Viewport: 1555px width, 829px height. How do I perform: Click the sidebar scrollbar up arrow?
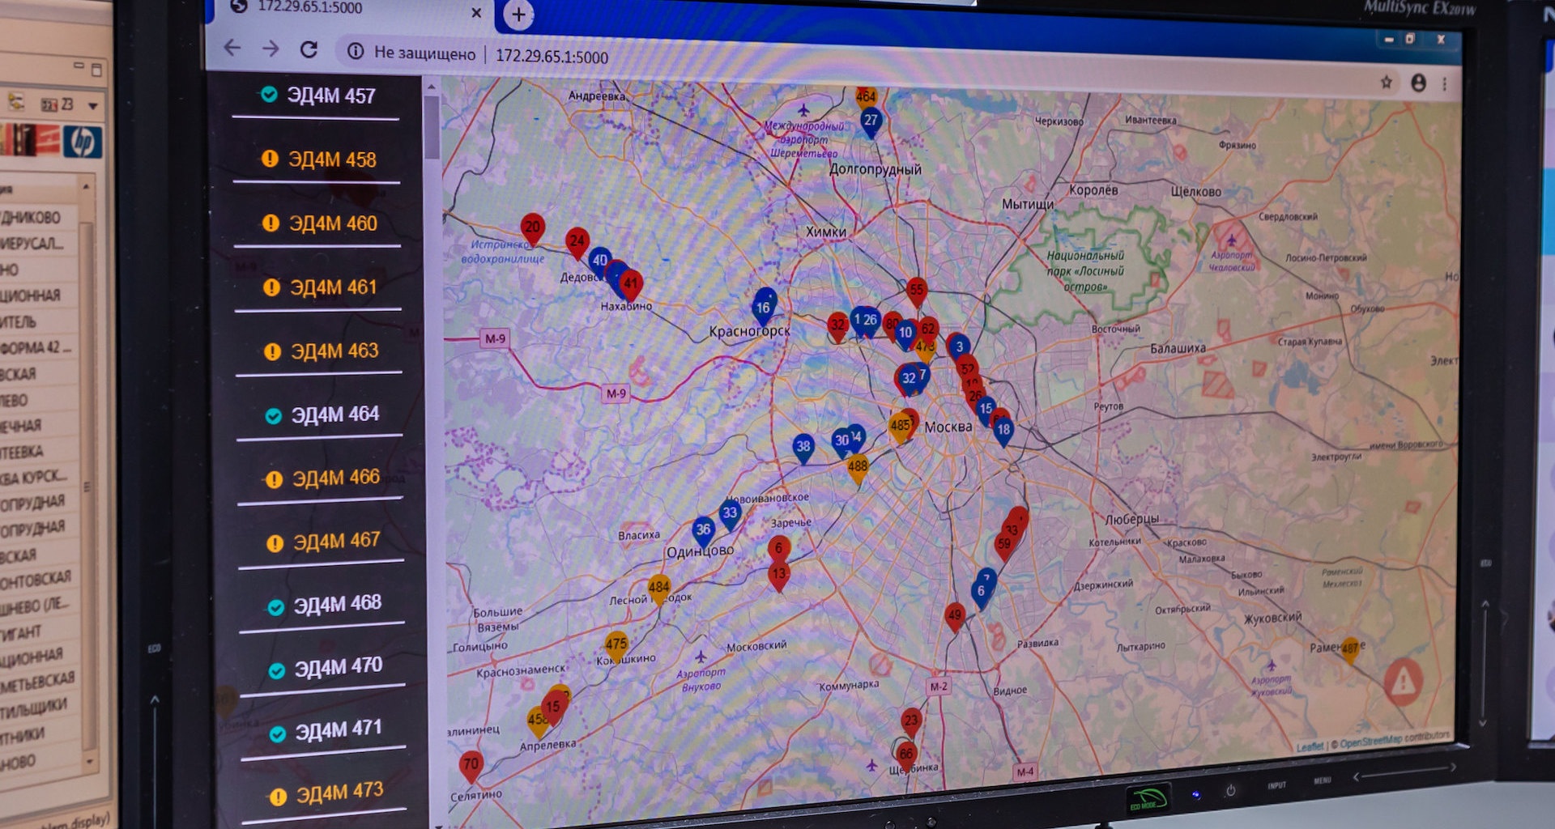click(431, 87)
